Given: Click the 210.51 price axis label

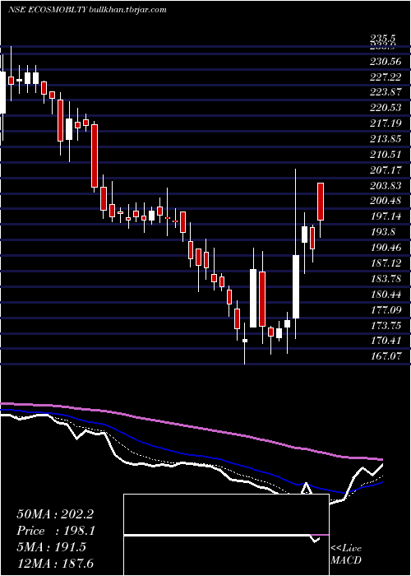Looking at the screenshot, I should (x=385, y=155).
